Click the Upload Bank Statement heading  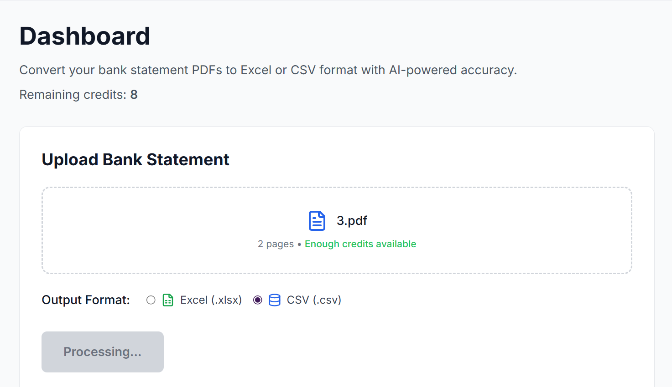(135, 159)
